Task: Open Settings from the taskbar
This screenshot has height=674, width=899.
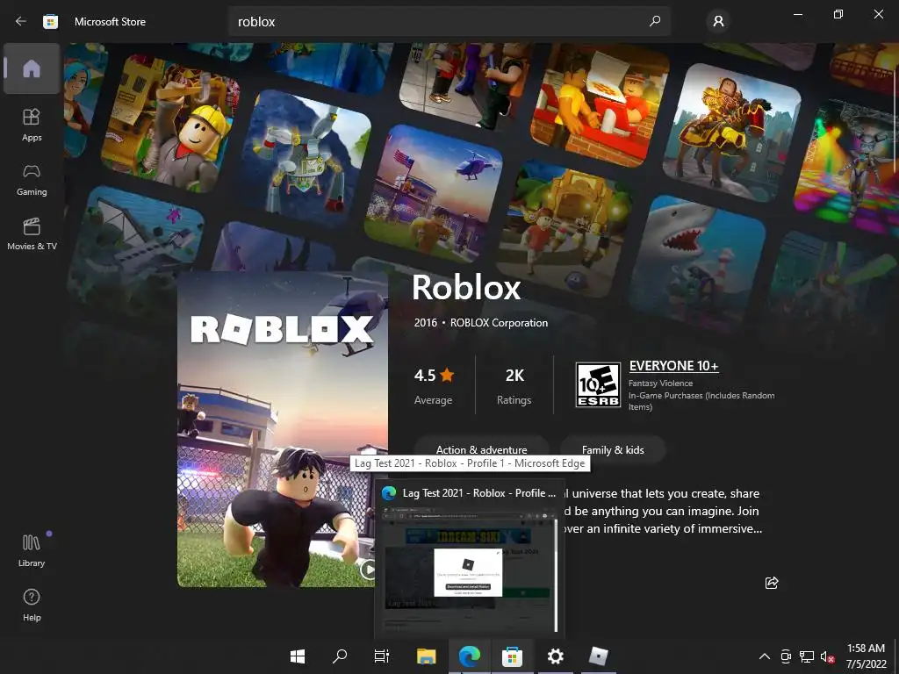Action: click(555, 656)
